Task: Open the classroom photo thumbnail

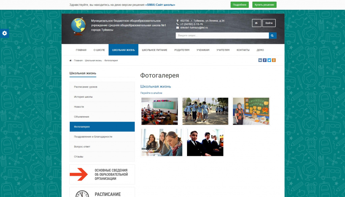Action: pos(160,111)
